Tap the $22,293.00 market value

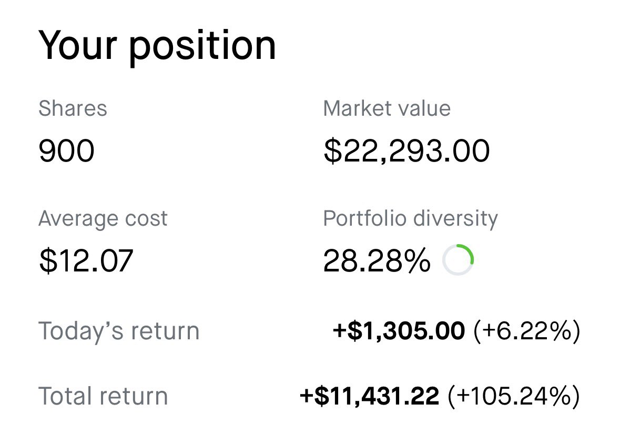click(x=406, y=151)
